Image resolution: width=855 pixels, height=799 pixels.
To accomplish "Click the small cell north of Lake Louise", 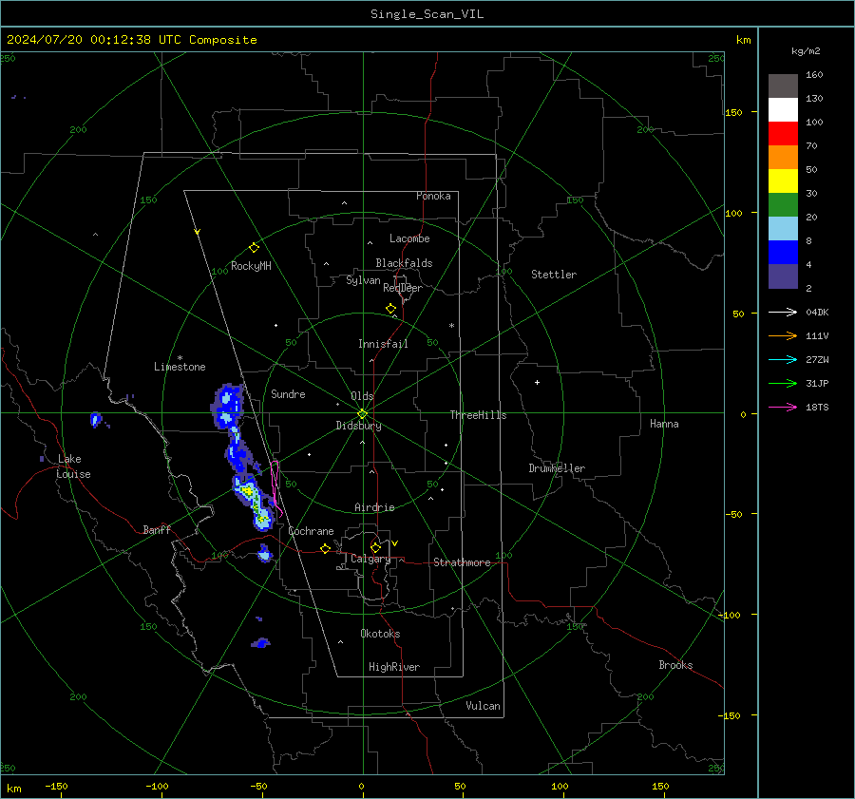I will point(96,419).
